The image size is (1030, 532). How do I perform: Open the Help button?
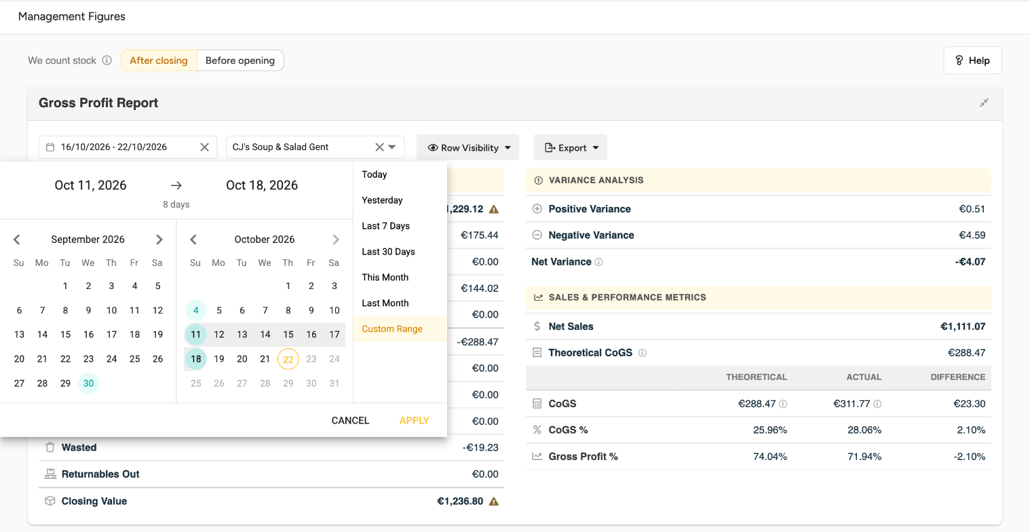click(972, 60)
